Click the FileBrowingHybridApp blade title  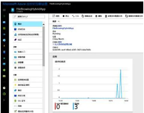pos(31,9)
